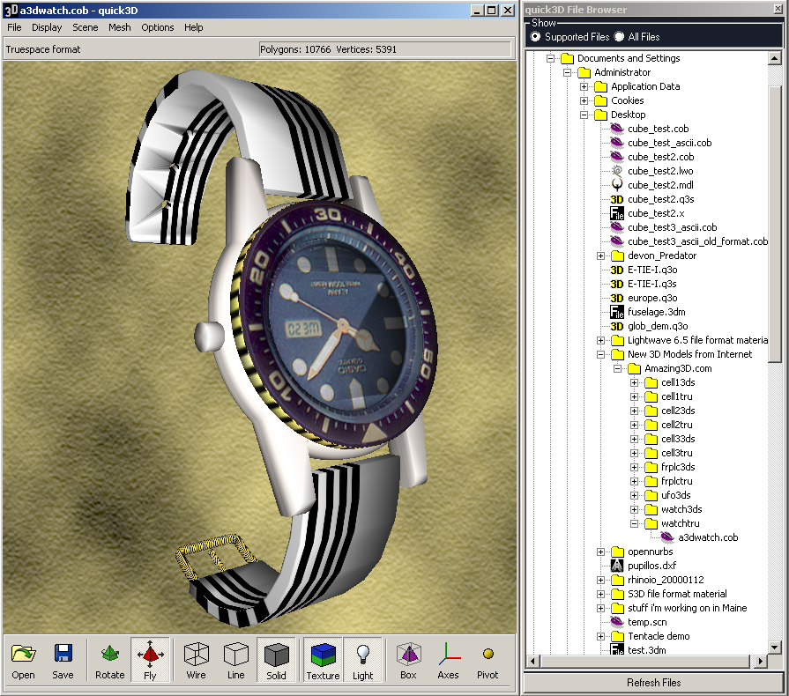
Task: Click the Refresh Files button
Action: 653,683
